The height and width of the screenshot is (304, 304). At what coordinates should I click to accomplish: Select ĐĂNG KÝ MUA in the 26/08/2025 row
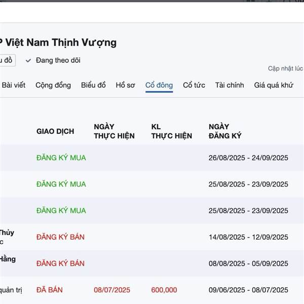tap(61, 158)
